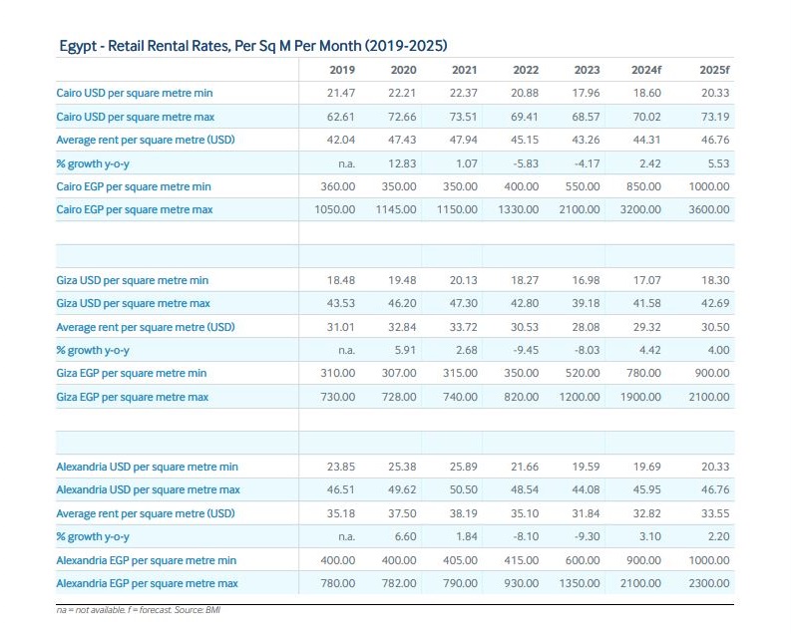This screenshot has height=634, width=791.
Task: Click the 2025f forecast column header
Action: click(x=712, y=70)
